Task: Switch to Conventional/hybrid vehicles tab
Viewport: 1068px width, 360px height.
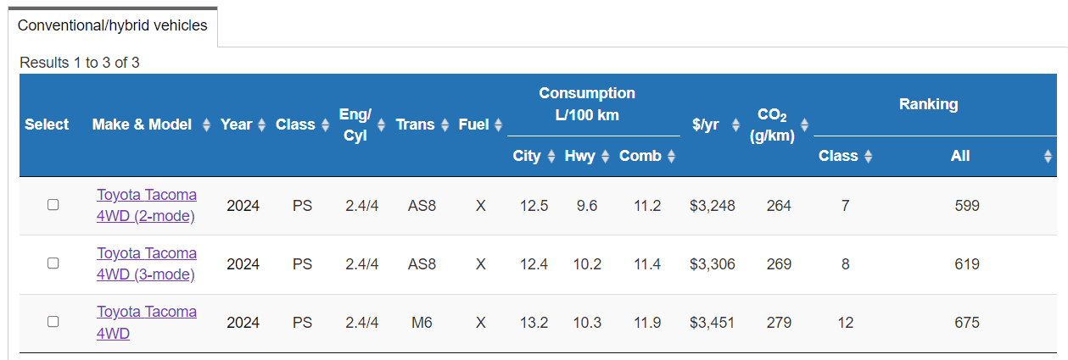Action: tap(113, 25)
